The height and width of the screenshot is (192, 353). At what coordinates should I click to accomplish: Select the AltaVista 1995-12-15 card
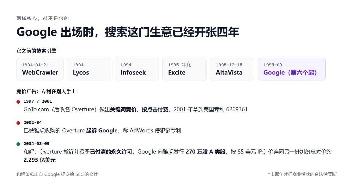pyautogui.click(x=232, y=69)
